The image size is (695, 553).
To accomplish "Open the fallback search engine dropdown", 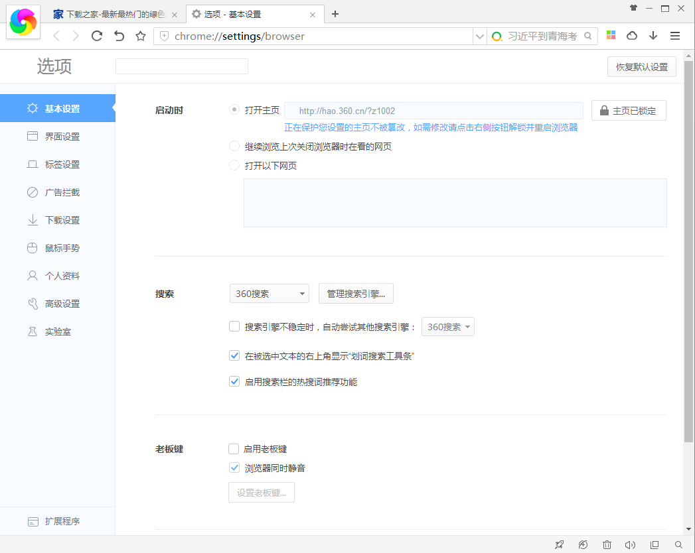I will pos(447,326).
